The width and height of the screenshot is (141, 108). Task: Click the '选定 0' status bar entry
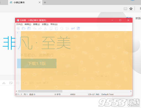tap(32, 94)
